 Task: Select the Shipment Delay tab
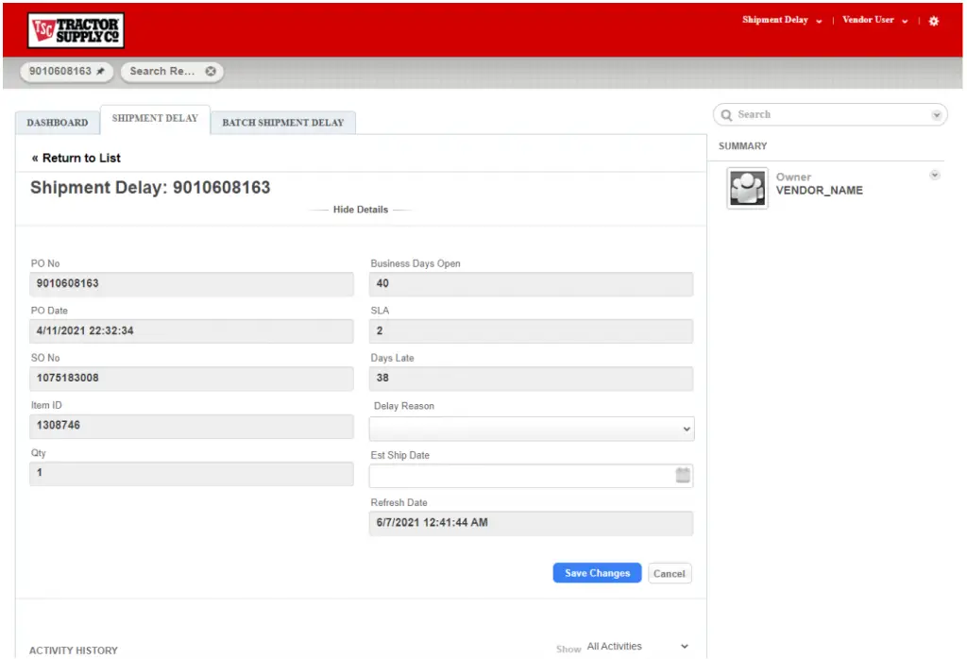pyautogui.click(x=155, y=118)
